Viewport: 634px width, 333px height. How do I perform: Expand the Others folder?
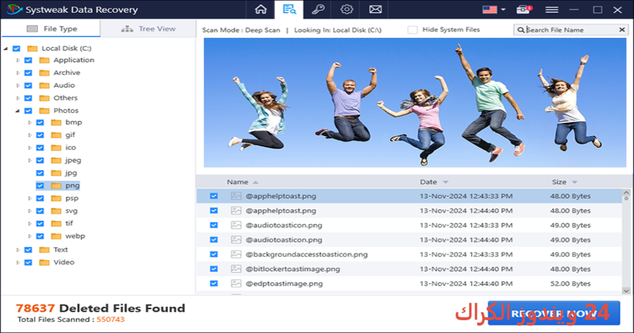coord(18,98)
